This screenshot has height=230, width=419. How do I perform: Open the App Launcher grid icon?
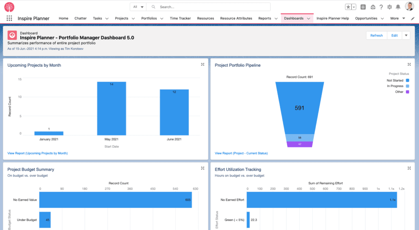pyautogui.click(x=9, y=18)
